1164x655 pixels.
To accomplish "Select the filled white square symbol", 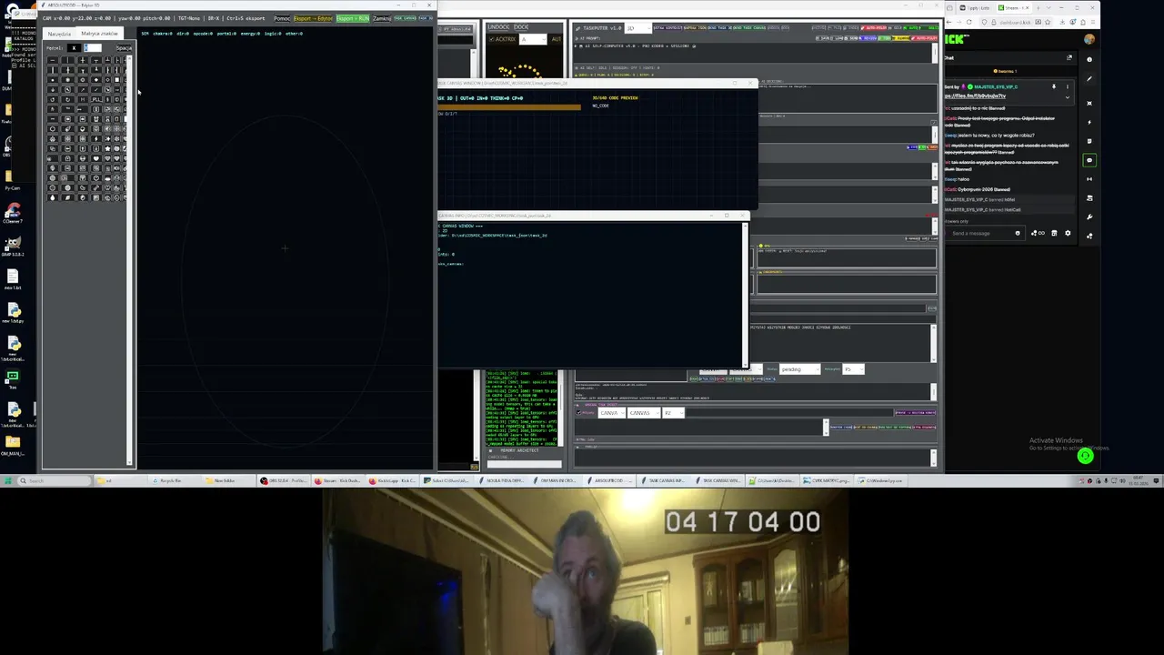I will click(x=116, y=80).
